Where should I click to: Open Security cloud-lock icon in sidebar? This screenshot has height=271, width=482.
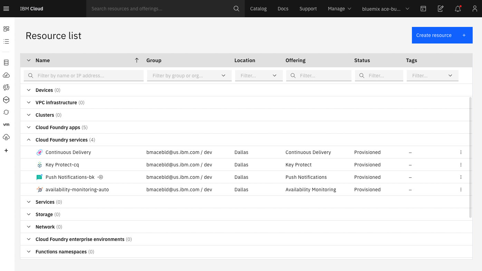6,137
